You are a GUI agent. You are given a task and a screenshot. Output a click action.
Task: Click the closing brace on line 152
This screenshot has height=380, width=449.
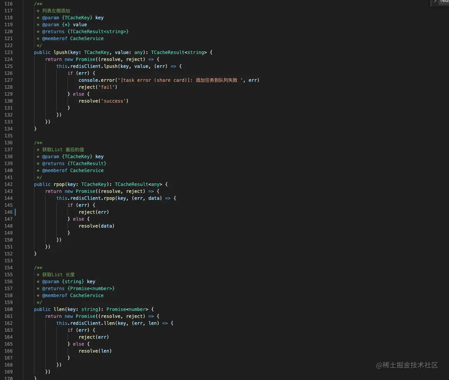pyautogui.click(x=35, y=254)
